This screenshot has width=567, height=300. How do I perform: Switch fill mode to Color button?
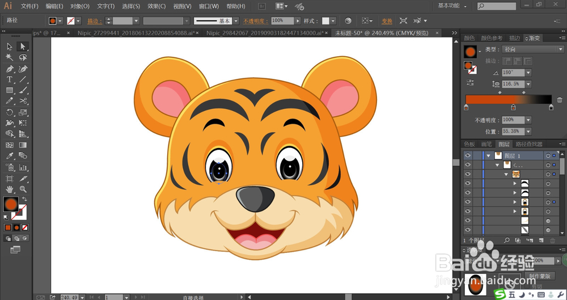[8, 227]
